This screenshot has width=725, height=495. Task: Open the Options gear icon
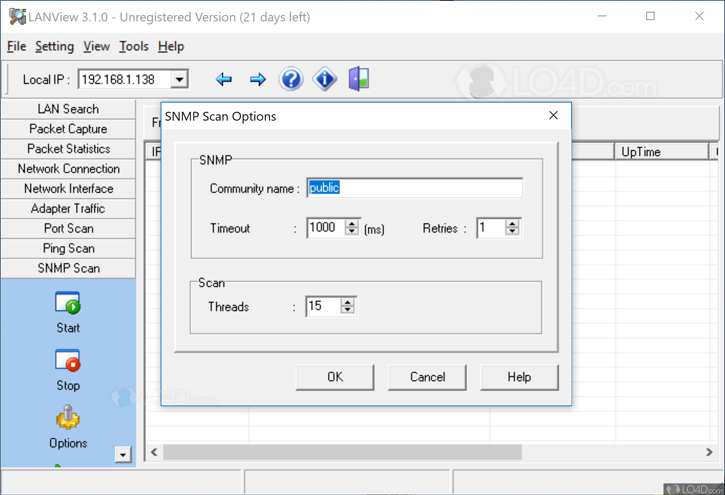click(68, 418)
